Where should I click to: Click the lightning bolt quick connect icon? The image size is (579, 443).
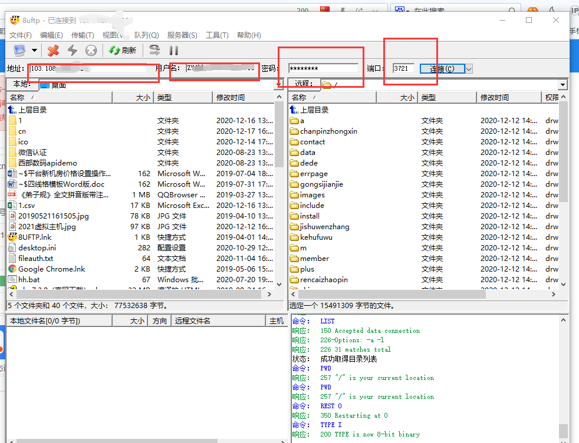click(72, 51)
